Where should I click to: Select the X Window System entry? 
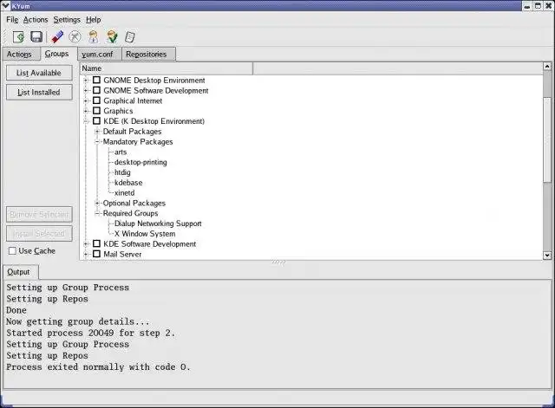click(x=145, y=234)
